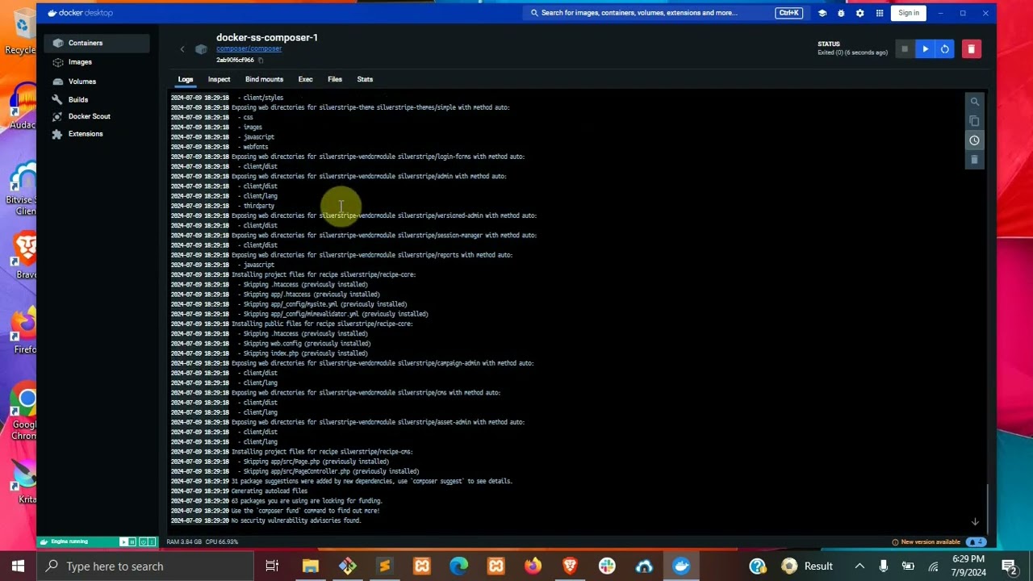Click the Sign in button

908,13
